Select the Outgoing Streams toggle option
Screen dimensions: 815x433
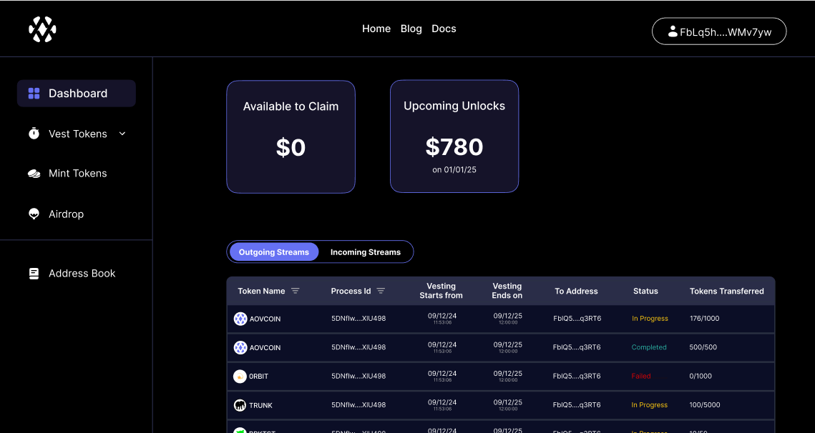[x=274, y=252]
